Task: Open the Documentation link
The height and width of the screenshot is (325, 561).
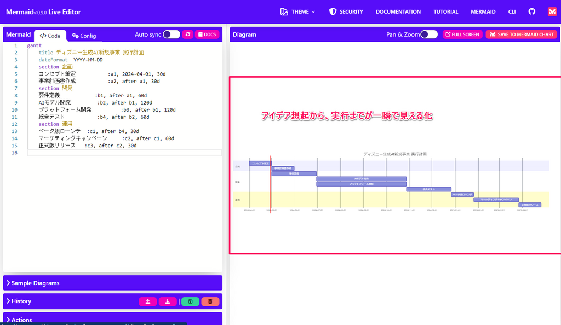Action: coord(398,12)
